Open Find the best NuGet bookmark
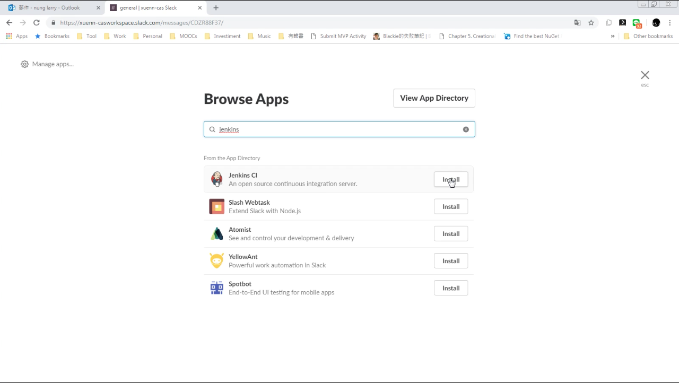Viewport: 679px width, 383px height. pos(532,36)
